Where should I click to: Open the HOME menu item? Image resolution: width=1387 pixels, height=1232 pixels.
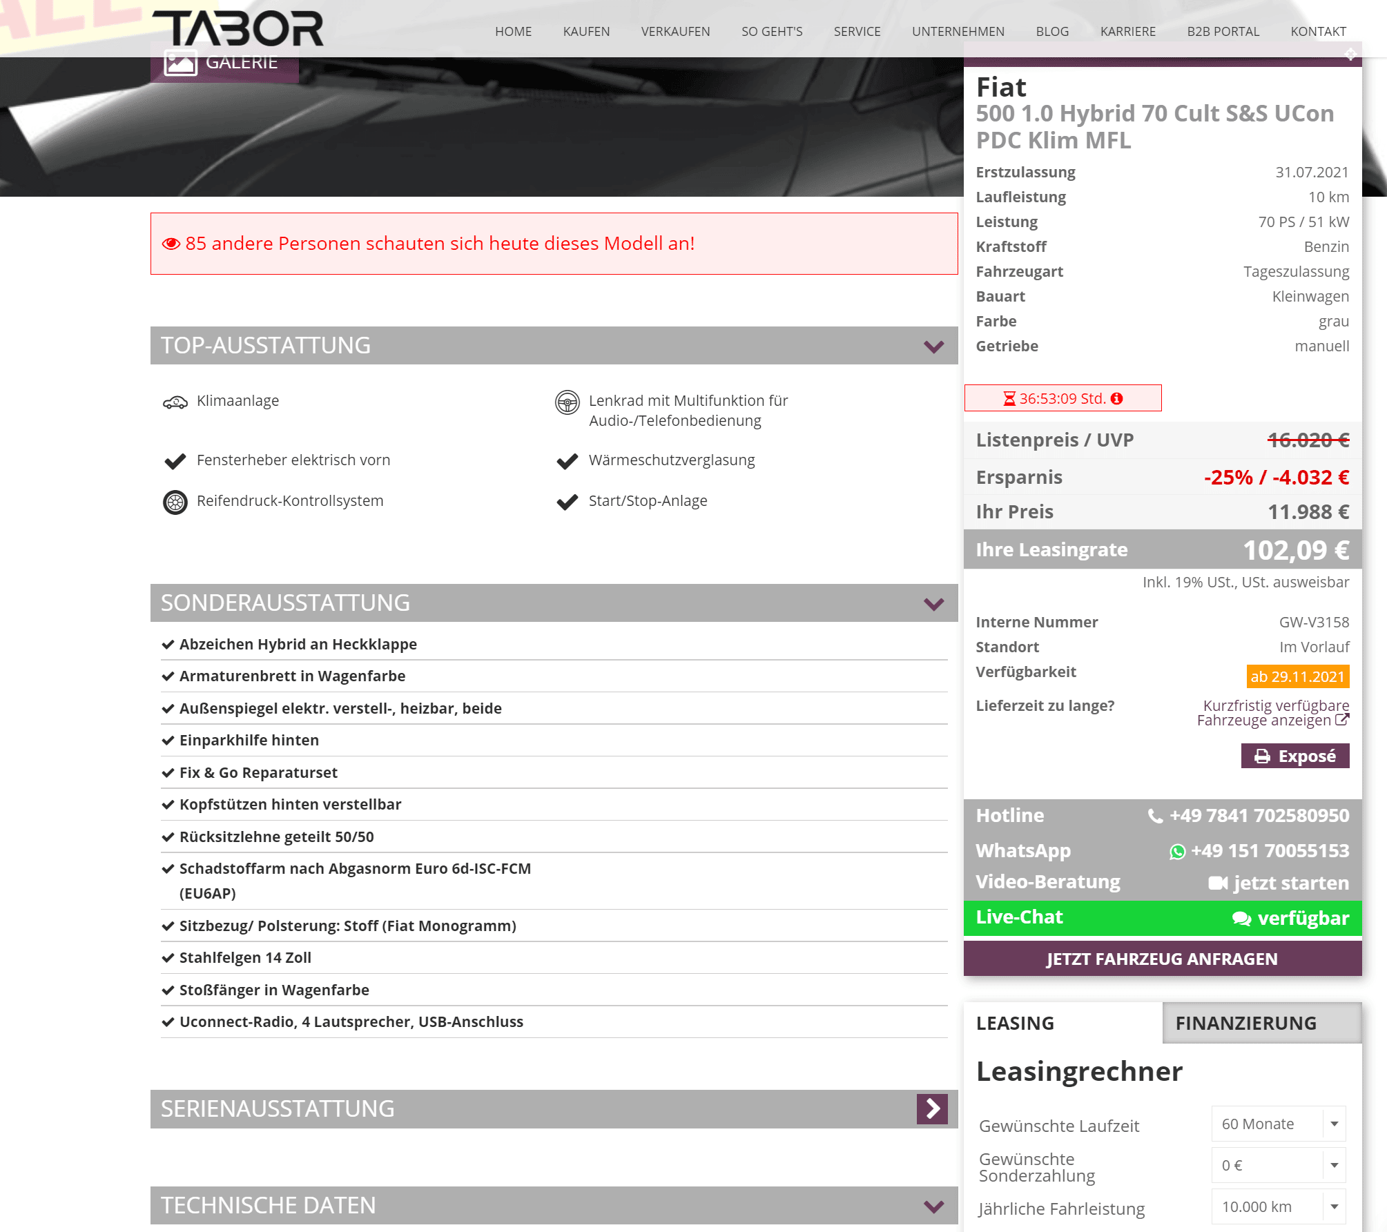[513, 32]
